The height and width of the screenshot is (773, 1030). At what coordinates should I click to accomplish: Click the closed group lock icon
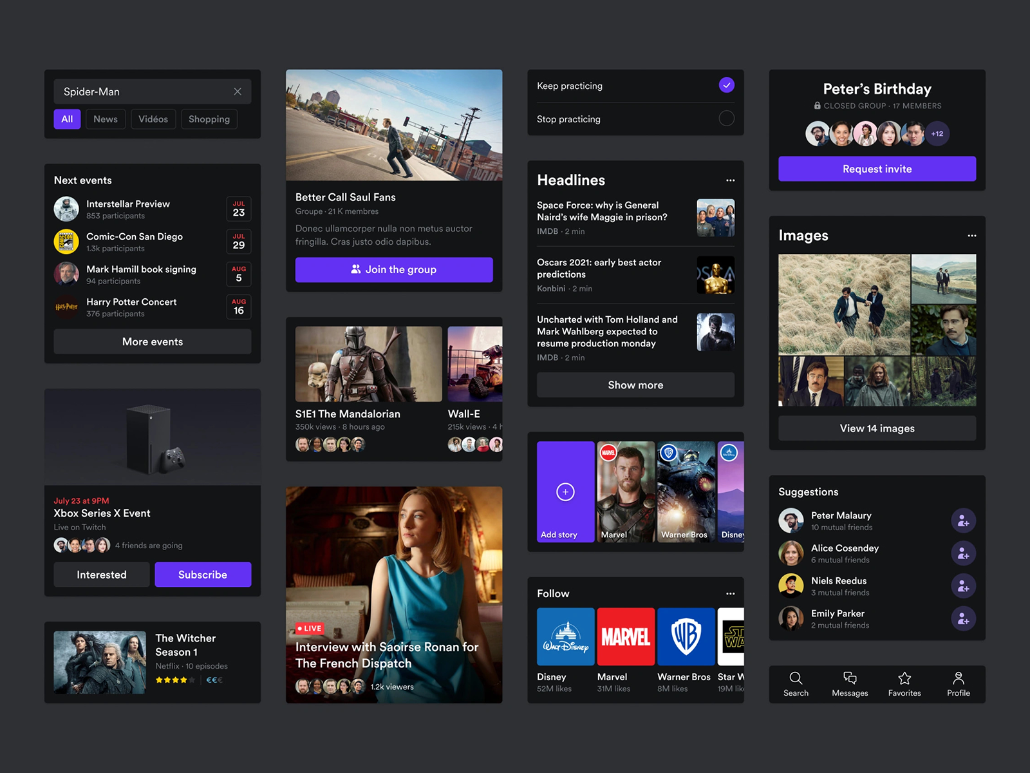tap(818, 106)
